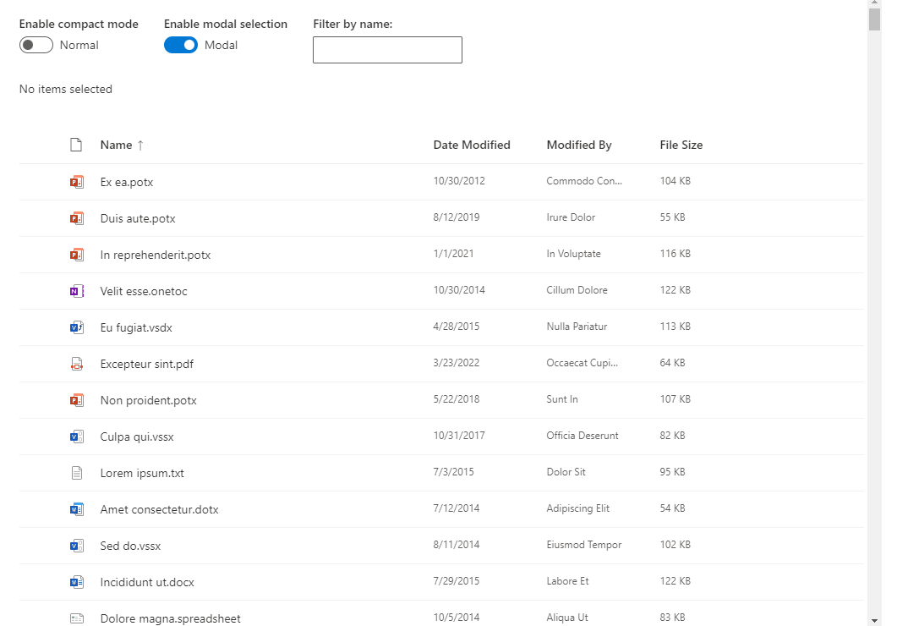Click the Irure Dolor modified-by cell
Image resolution: width=897 pixels, height=626 pixels.
pyautogui.click(x=571, y=217)
